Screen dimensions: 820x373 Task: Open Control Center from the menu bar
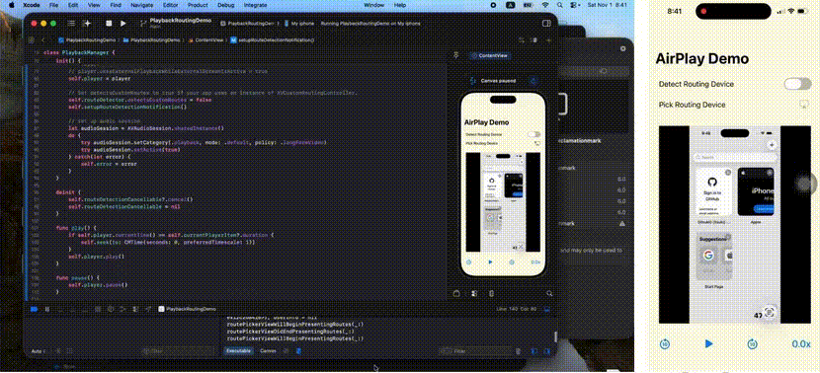click(575, 5)
